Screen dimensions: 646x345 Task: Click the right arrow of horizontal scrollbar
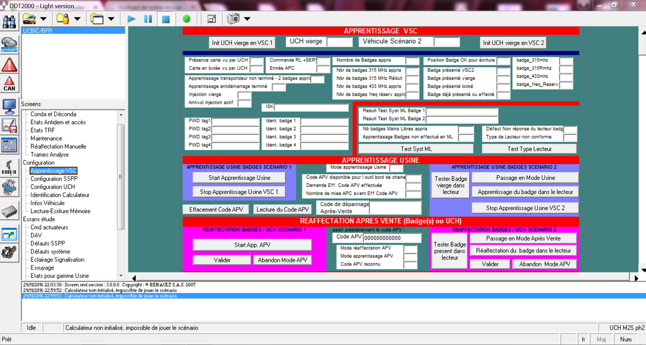tap(636, 278)
